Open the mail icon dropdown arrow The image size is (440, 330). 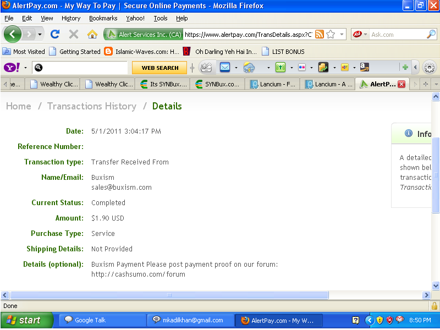tap(236, 68)
